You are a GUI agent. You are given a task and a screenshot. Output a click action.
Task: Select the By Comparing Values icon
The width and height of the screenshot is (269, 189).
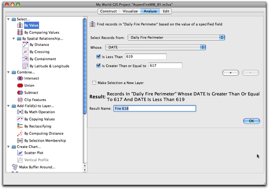click(x=20, y=32)
